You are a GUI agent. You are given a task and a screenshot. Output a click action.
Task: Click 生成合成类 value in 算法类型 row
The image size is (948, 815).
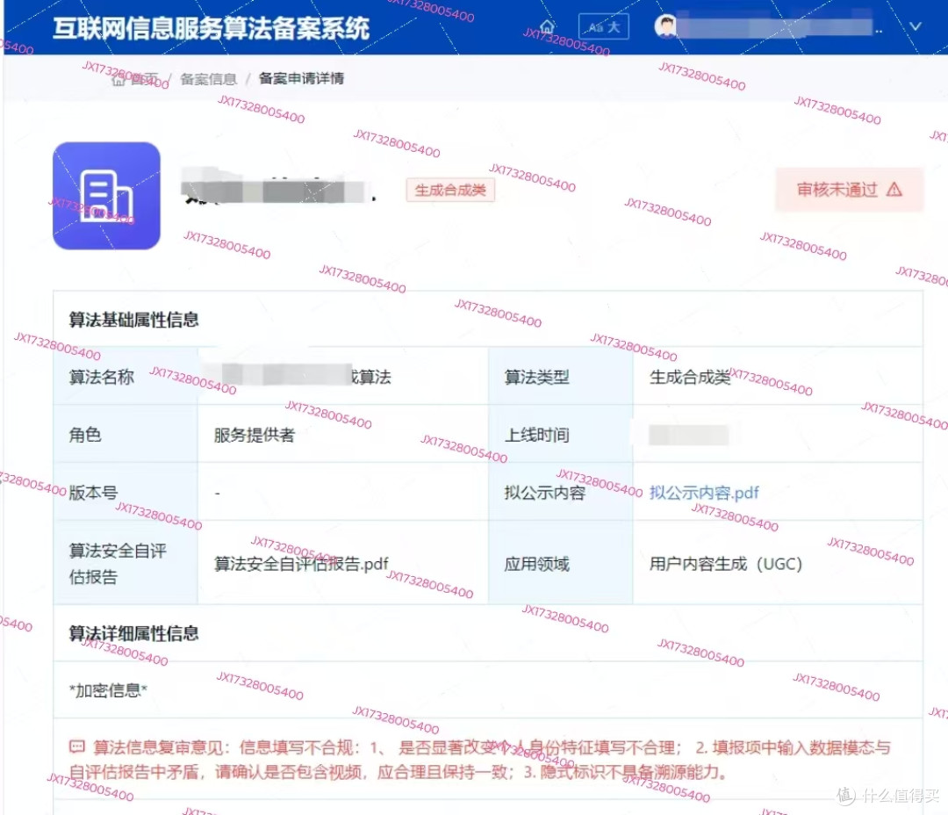point(690,377)
